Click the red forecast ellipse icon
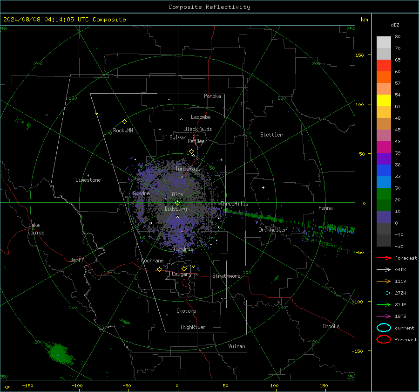 coord(384,339)
